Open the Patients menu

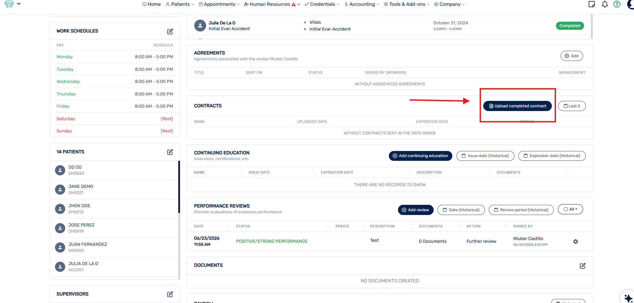[180, 4]
